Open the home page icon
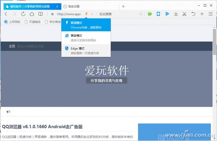 (x=32, y=14)
